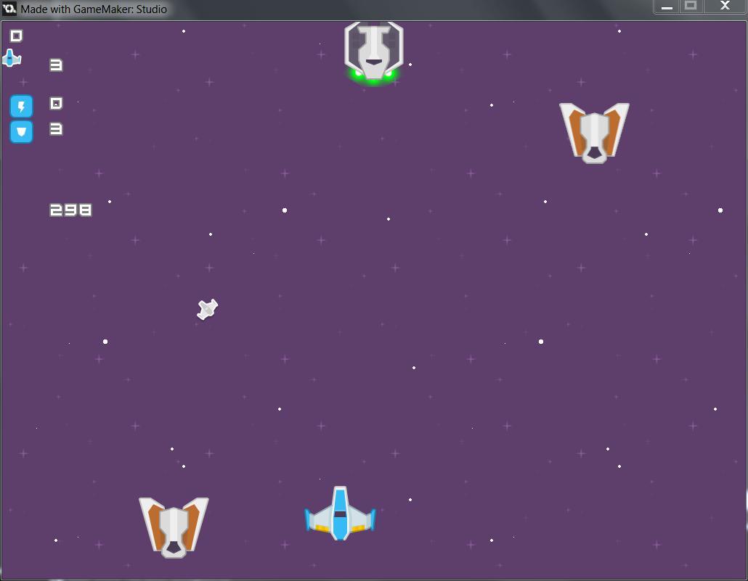Click the orange-winged enemy beside the player ship
The image size is (748, 581).
[174, 527]
